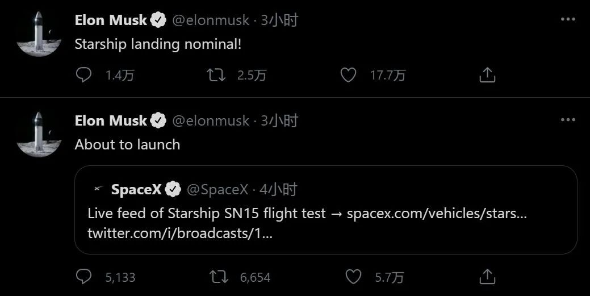
Task: Retweet the "About to launch" tweet
Action: pos(219,277)
